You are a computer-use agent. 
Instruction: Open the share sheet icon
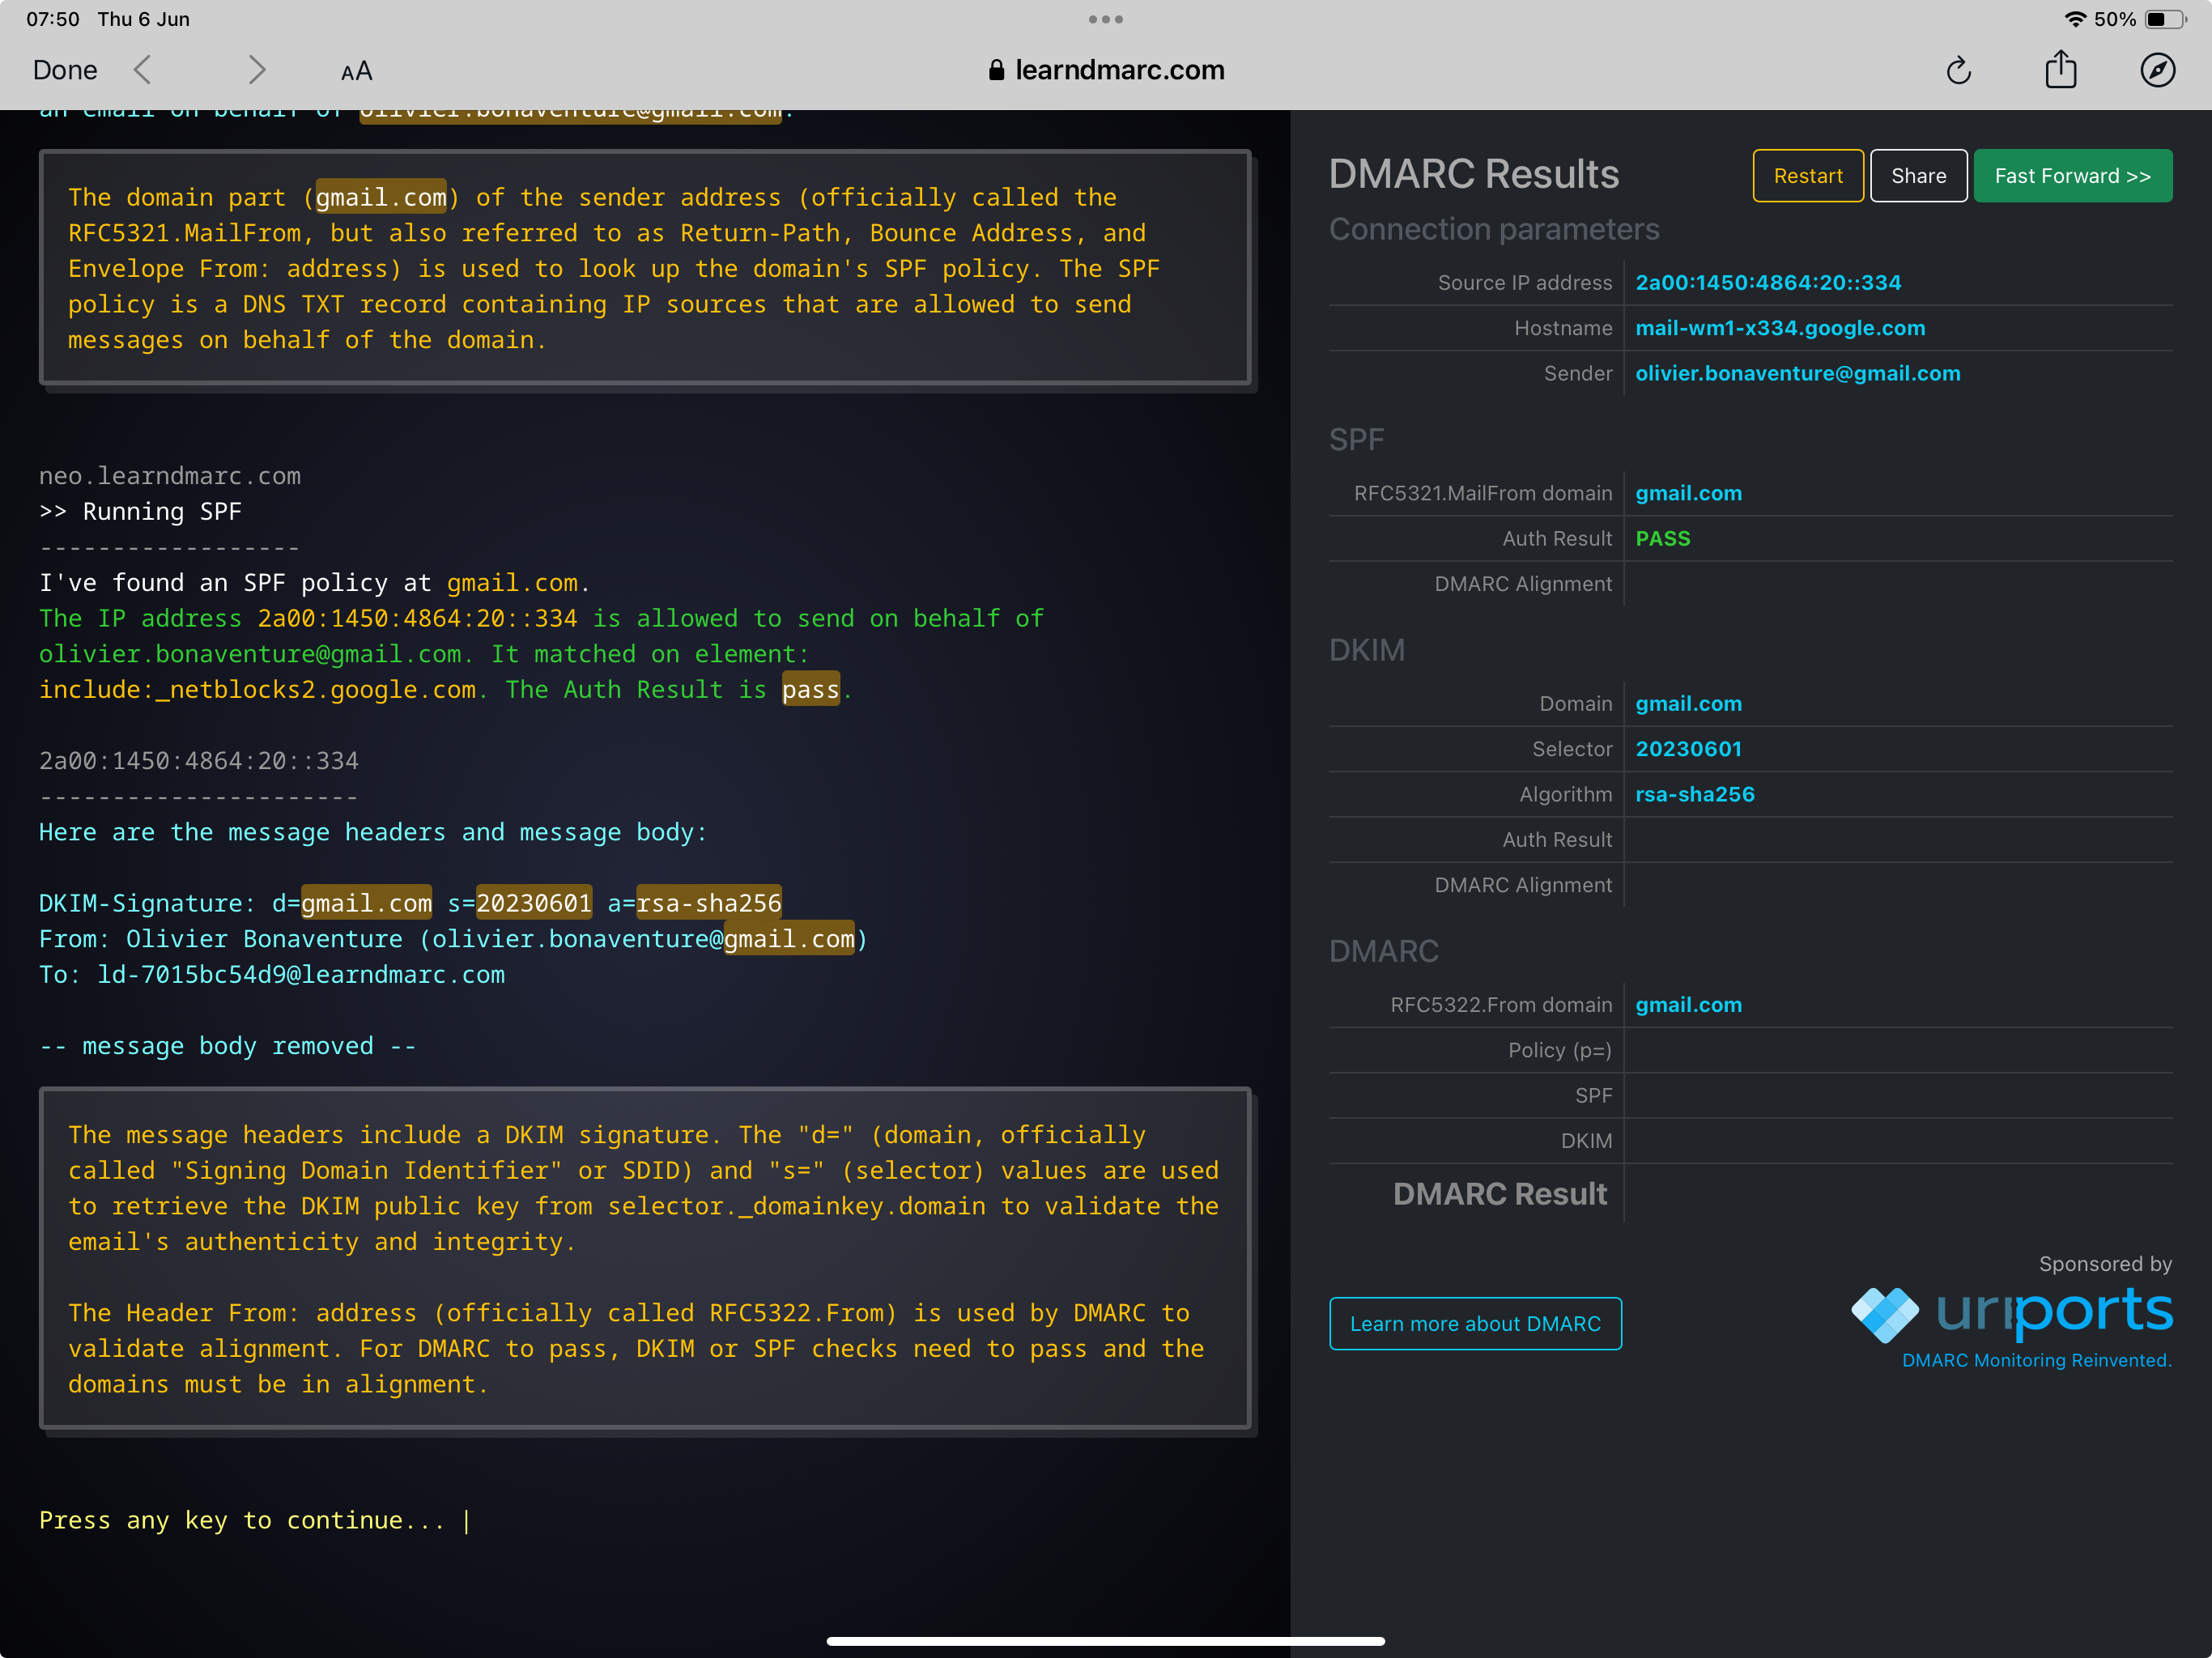click(2061, 69)
